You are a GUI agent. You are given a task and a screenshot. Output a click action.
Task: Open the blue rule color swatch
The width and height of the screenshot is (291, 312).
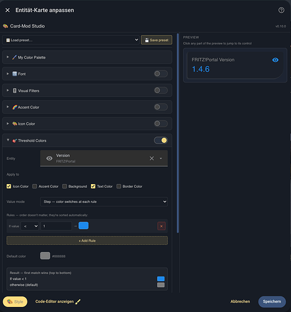(x=83, y=226)
